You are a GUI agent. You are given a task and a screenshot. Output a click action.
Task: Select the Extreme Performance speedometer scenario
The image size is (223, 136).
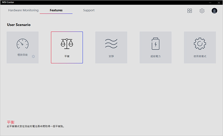click(23, 47)
